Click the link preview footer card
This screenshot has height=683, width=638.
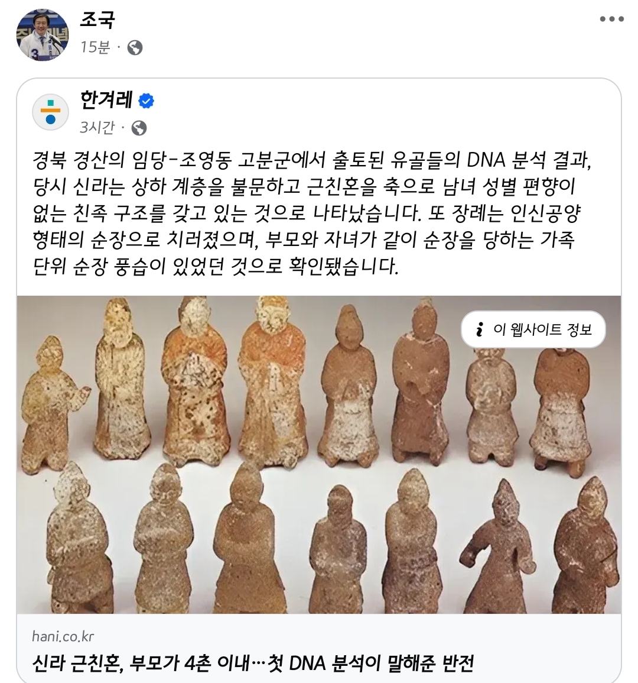tap(318, 648)
